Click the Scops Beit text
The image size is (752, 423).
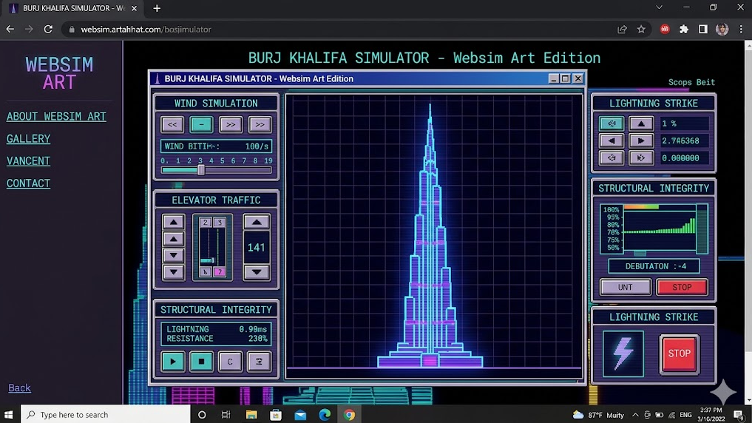(x=691, y=83)
